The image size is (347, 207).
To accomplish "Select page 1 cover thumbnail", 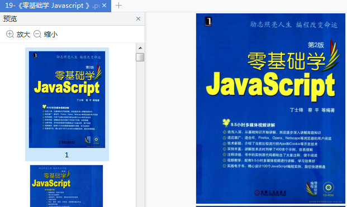I will coord(67,100).
